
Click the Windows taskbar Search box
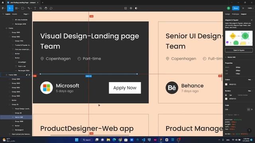(x=87, y=140)
